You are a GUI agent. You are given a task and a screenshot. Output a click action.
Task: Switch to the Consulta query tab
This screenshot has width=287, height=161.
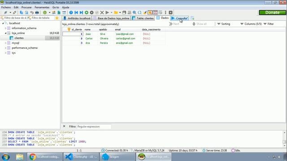pyautogui.click(x=179, y=18)
